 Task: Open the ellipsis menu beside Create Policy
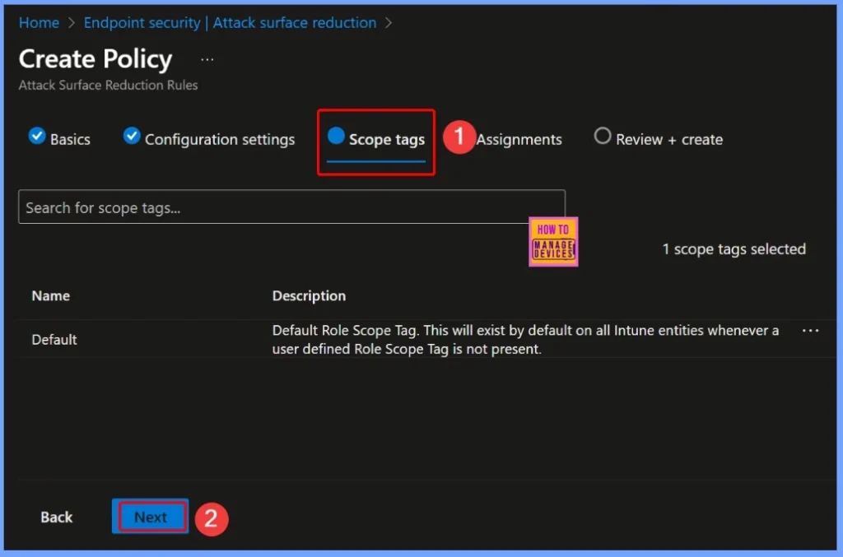tap(207, 60)
